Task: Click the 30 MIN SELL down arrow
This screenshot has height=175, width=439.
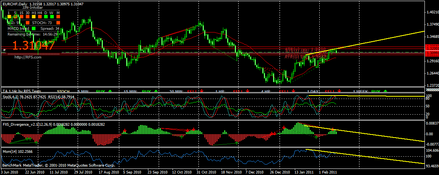Action: click(x=202, y=91)
